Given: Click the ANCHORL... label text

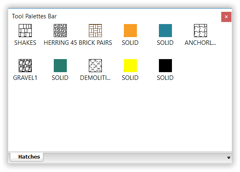Looking at the screenshot, I should pos(200,43).
